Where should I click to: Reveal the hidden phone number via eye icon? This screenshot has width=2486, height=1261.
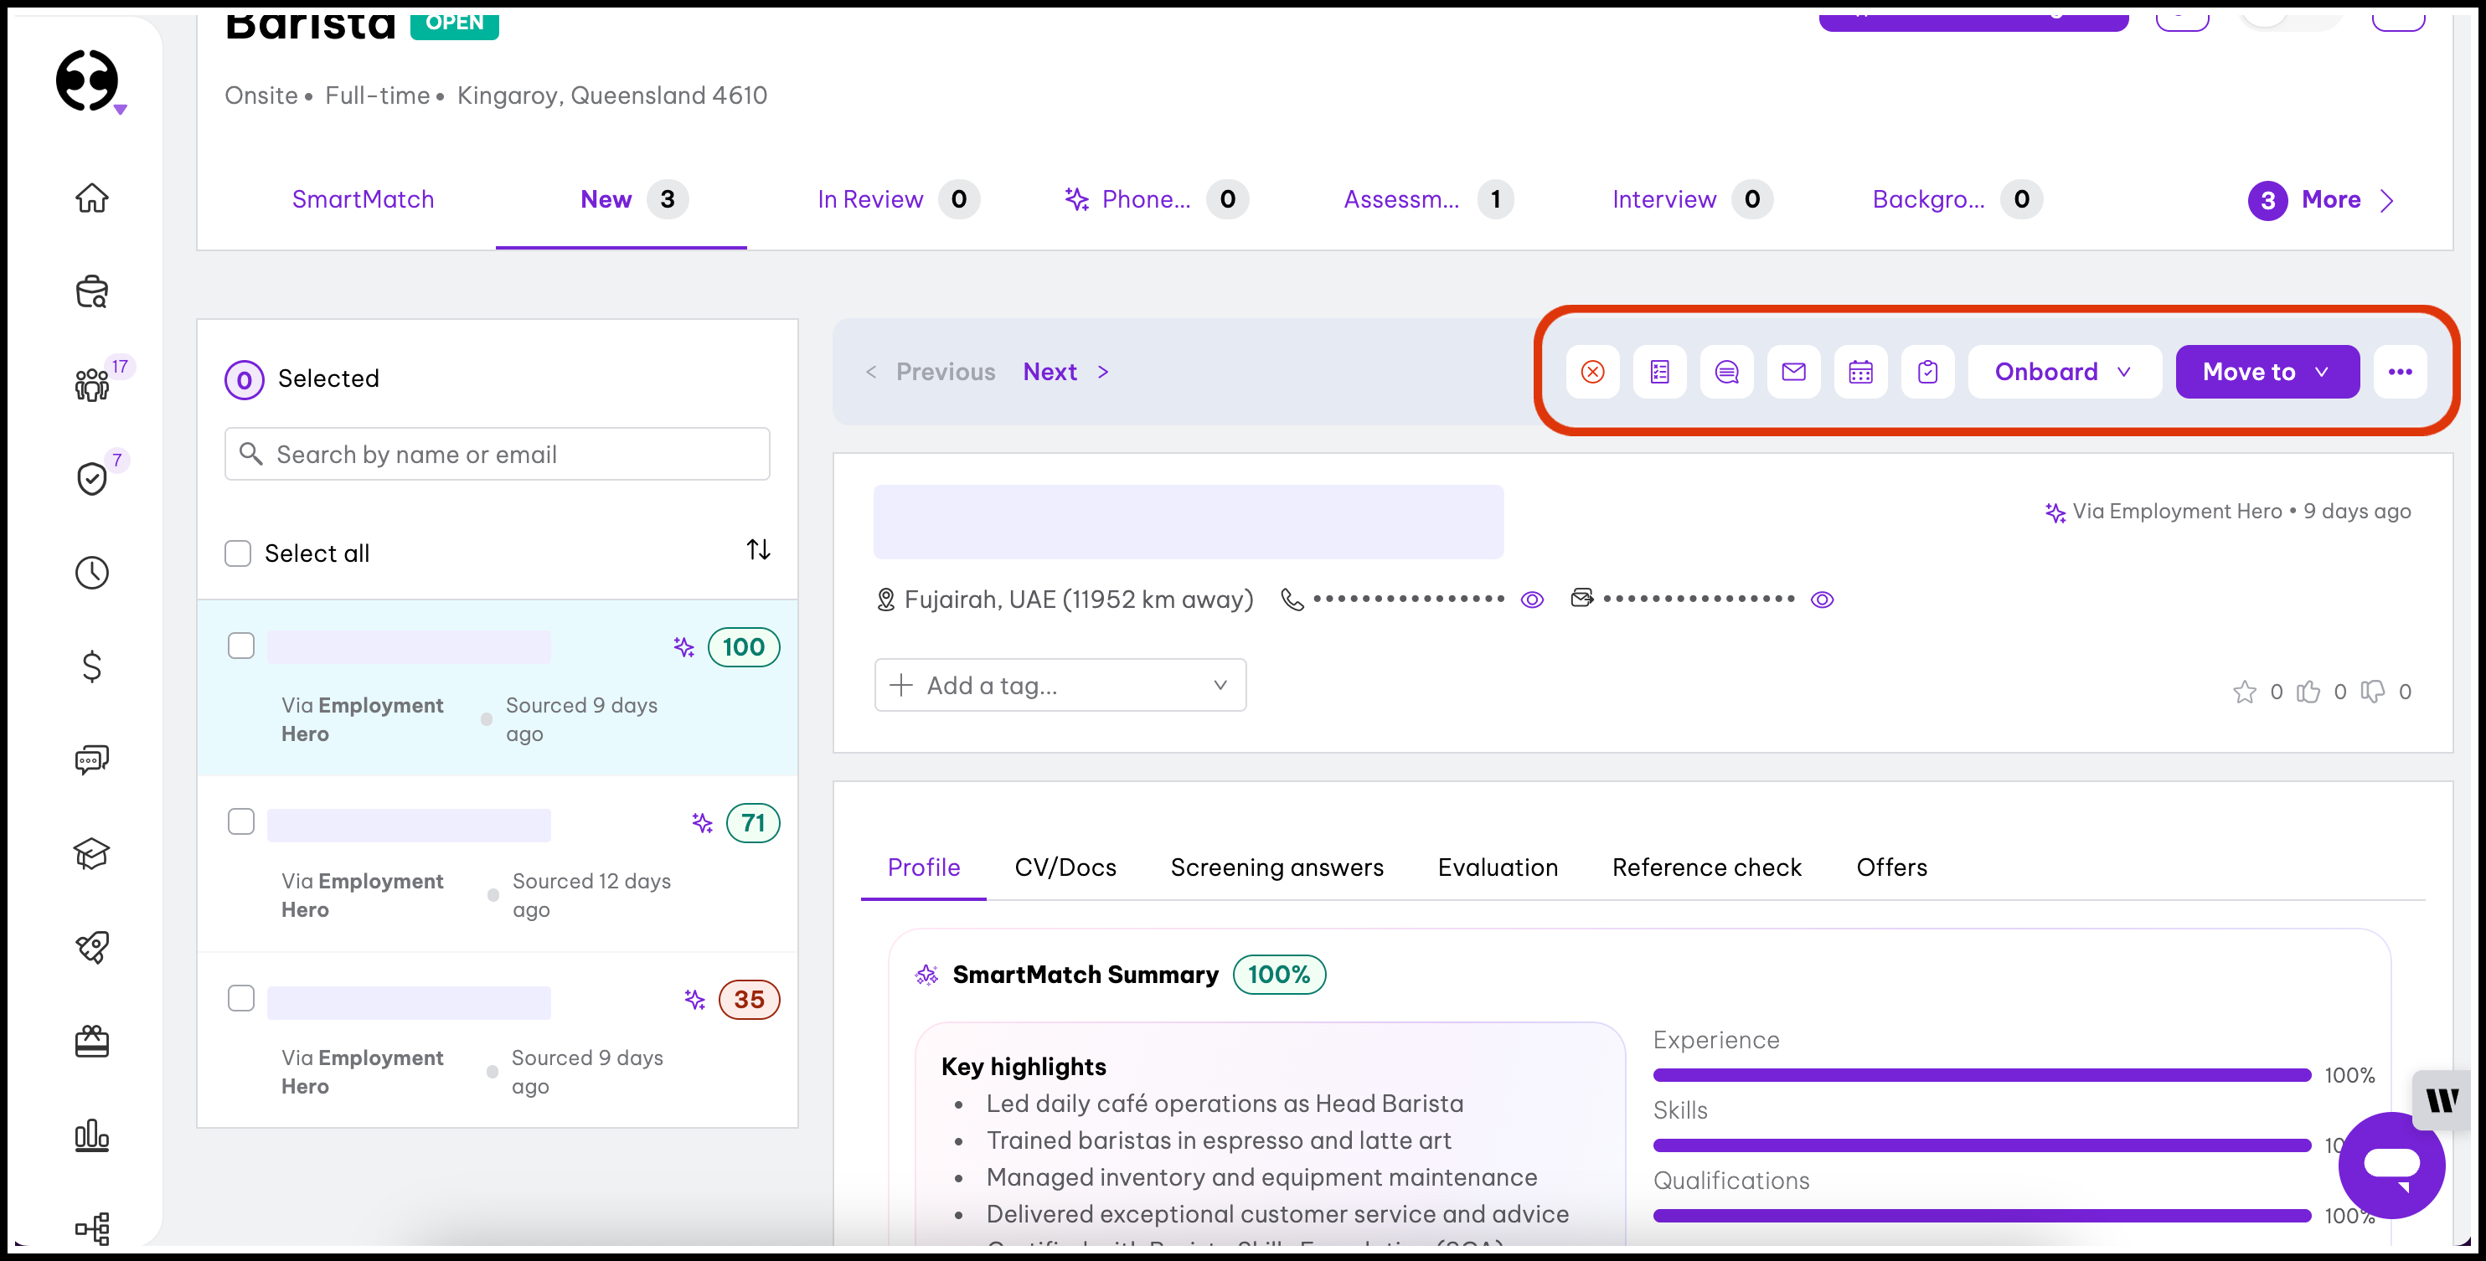[1531, 600]
